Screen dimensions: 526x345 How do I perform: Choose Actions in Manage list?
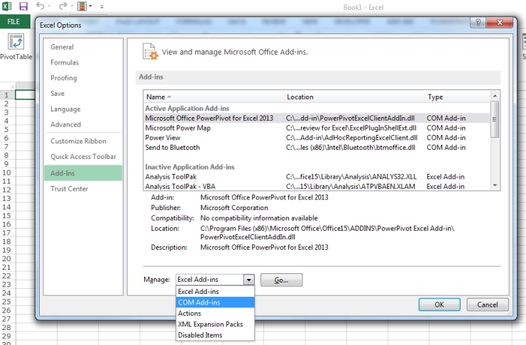pos(215,313)
